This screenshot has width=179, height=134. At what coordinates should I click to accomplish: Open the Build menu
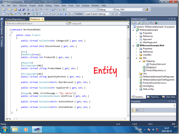coord(41,6)
